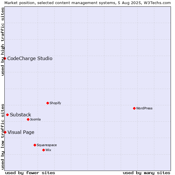Click the Substack red data point
The width and height of the screenshot is (175, 175).
click(x=8, y=115)
